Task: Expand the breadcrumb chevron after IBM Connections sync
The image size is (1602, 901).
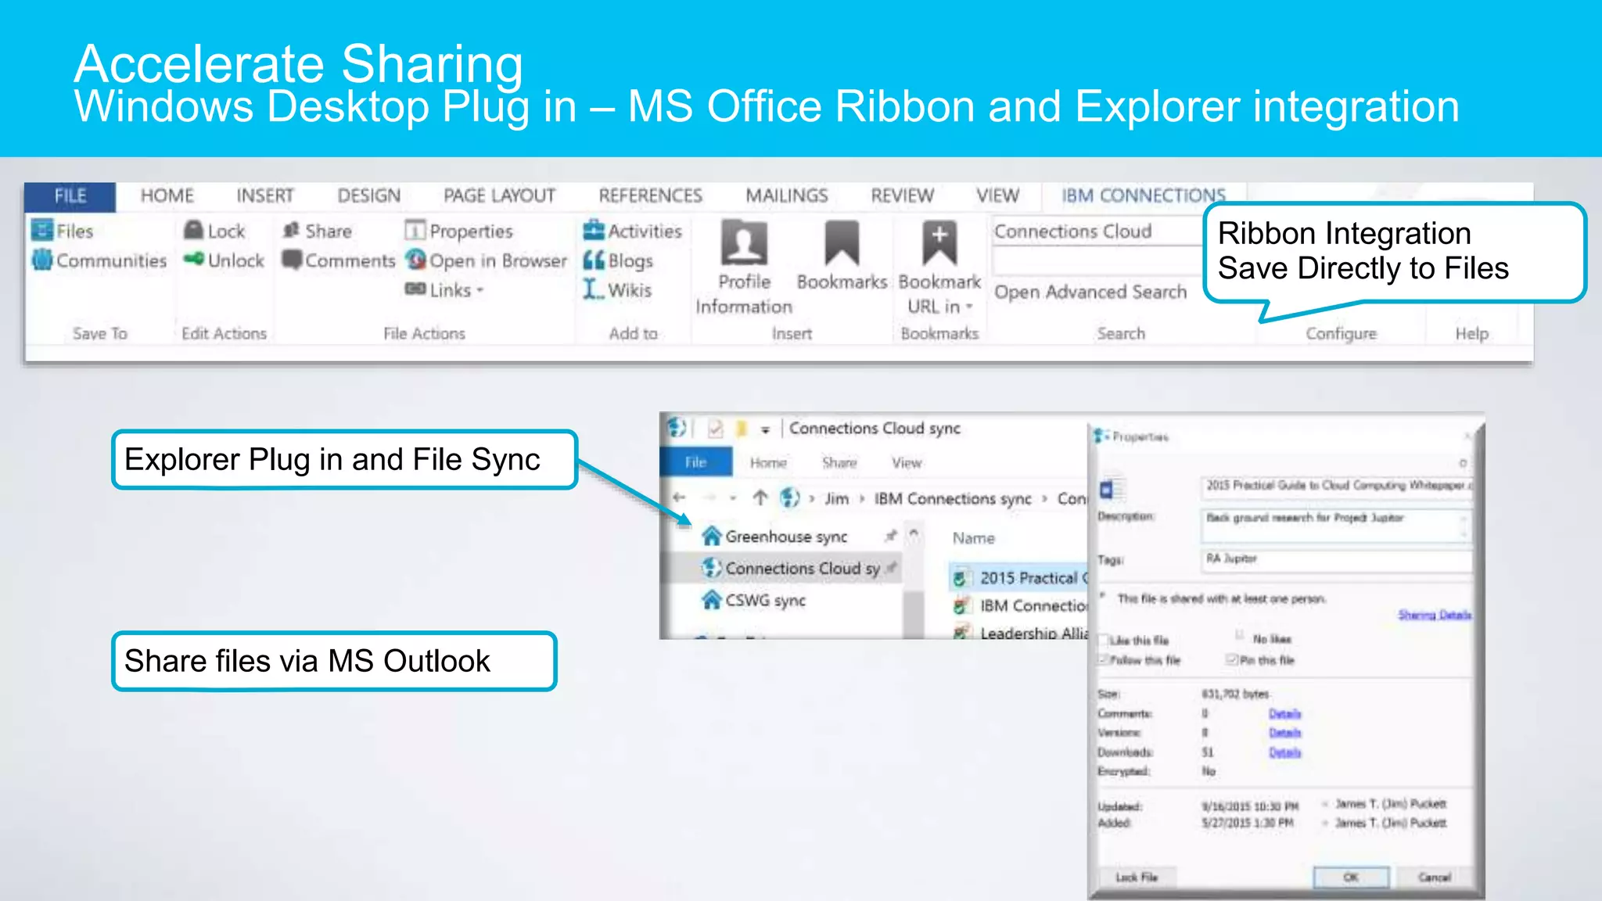Action: pos(1044,498)
